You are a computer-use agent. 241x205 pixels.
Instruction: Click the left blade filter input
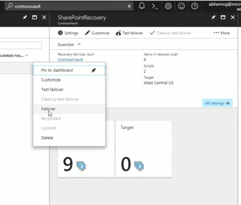(21, 45)
